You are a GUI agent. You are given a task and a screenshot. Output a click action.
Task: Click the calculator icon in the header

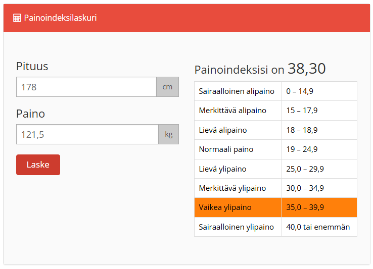17,18
